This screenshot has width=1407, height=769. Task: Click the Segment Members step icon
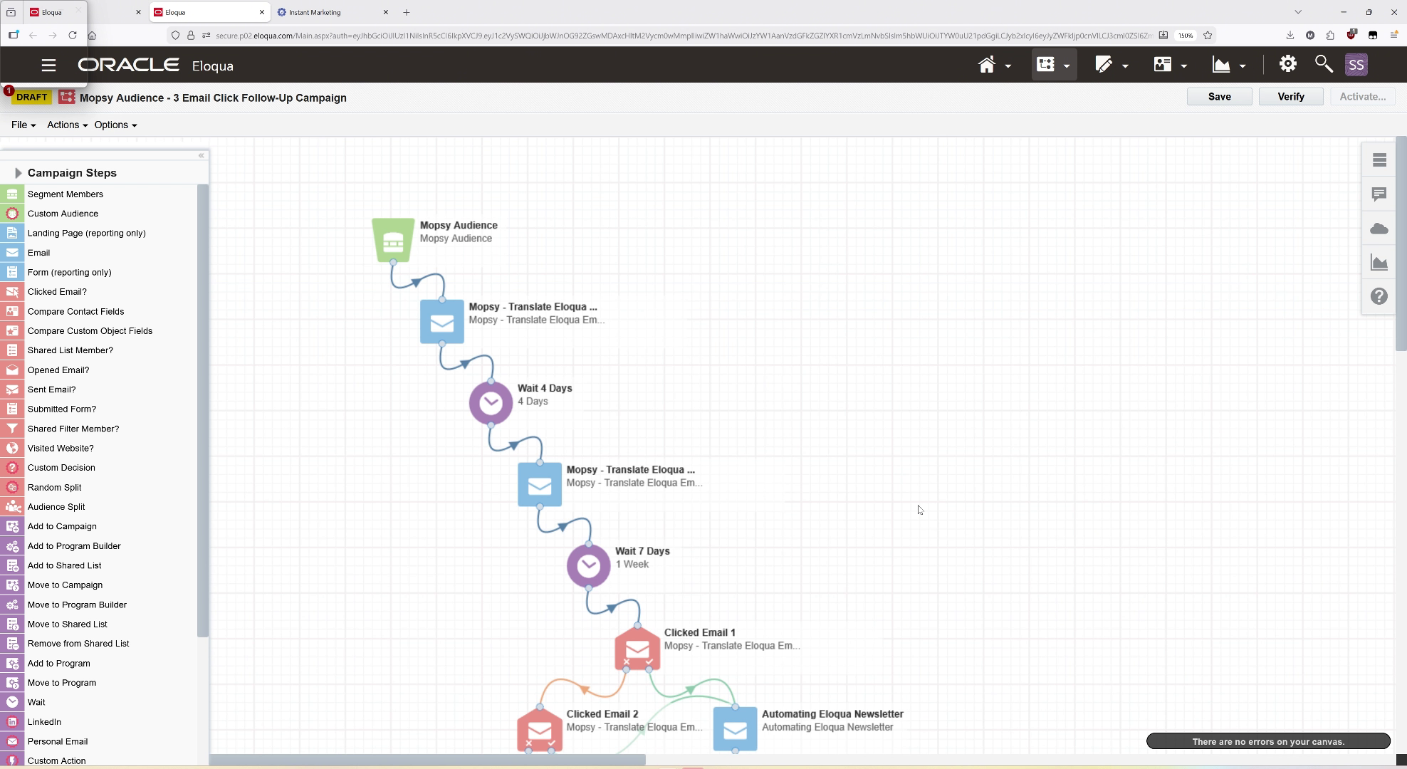click(12, 194)
